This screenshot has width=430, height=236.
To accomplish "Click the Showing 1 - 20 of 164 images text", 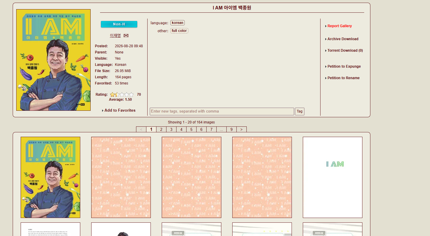I will tap(191, 122).
